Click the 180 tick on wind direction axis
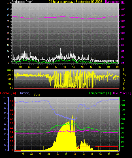Screen dimensions: 132x158 click(9, 79)
